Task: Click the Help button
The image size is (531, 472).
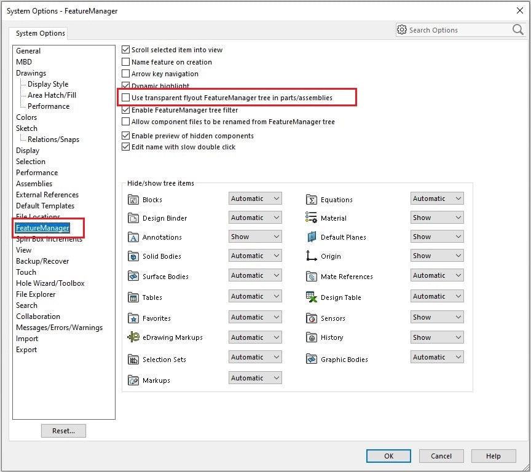Action: point(494,456)
